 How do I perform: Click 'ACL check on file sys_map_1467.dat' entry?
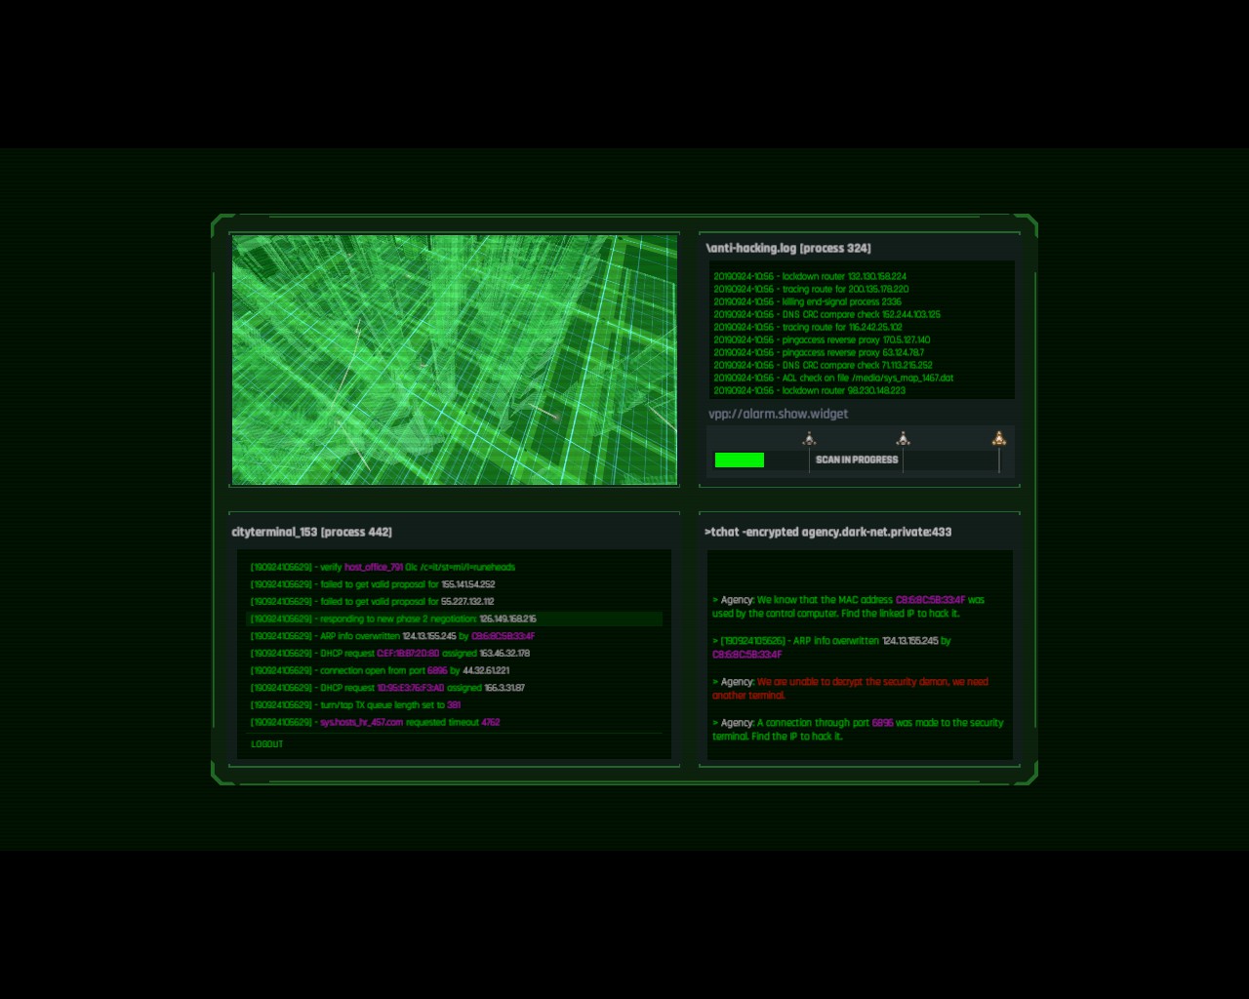click(x=833, y=378)
